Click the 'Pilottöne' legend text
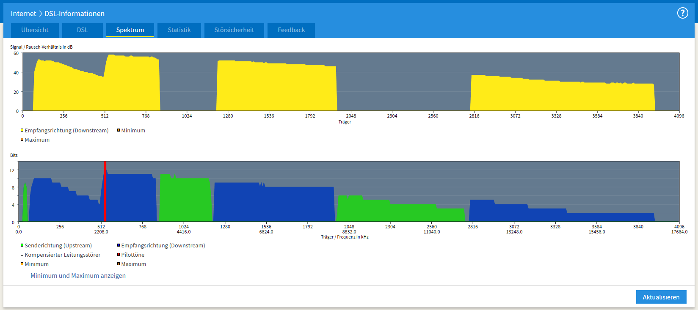The height and width of the screenshot is (310, 698). [x=133, y=255]
